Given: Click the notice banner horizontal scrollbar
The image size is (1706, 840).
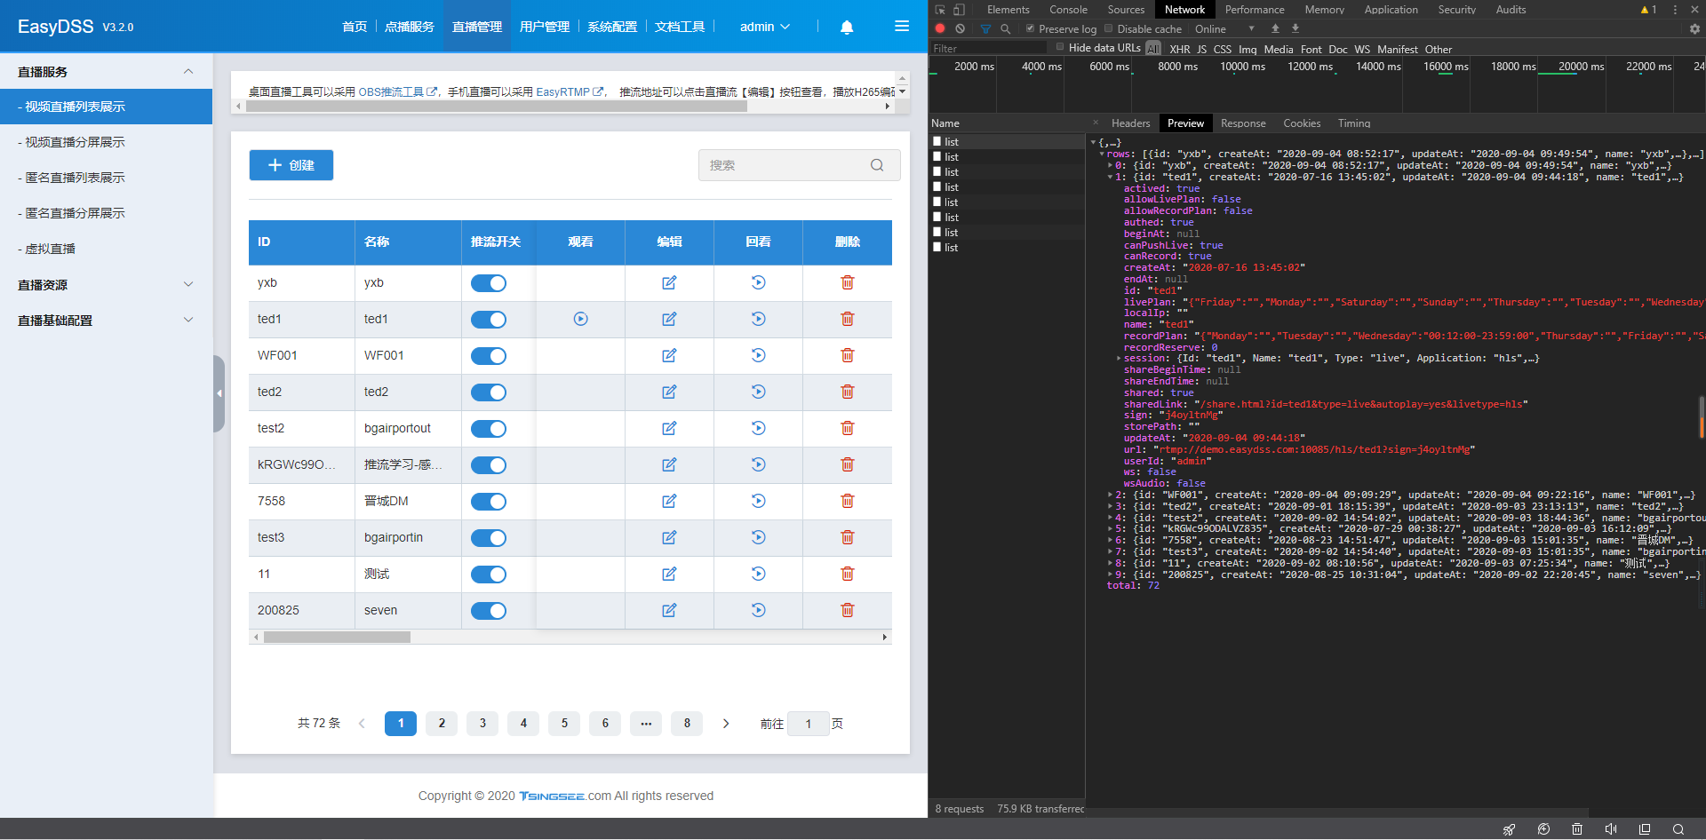Looking at the screenshot, I should (x=497, y=106).
